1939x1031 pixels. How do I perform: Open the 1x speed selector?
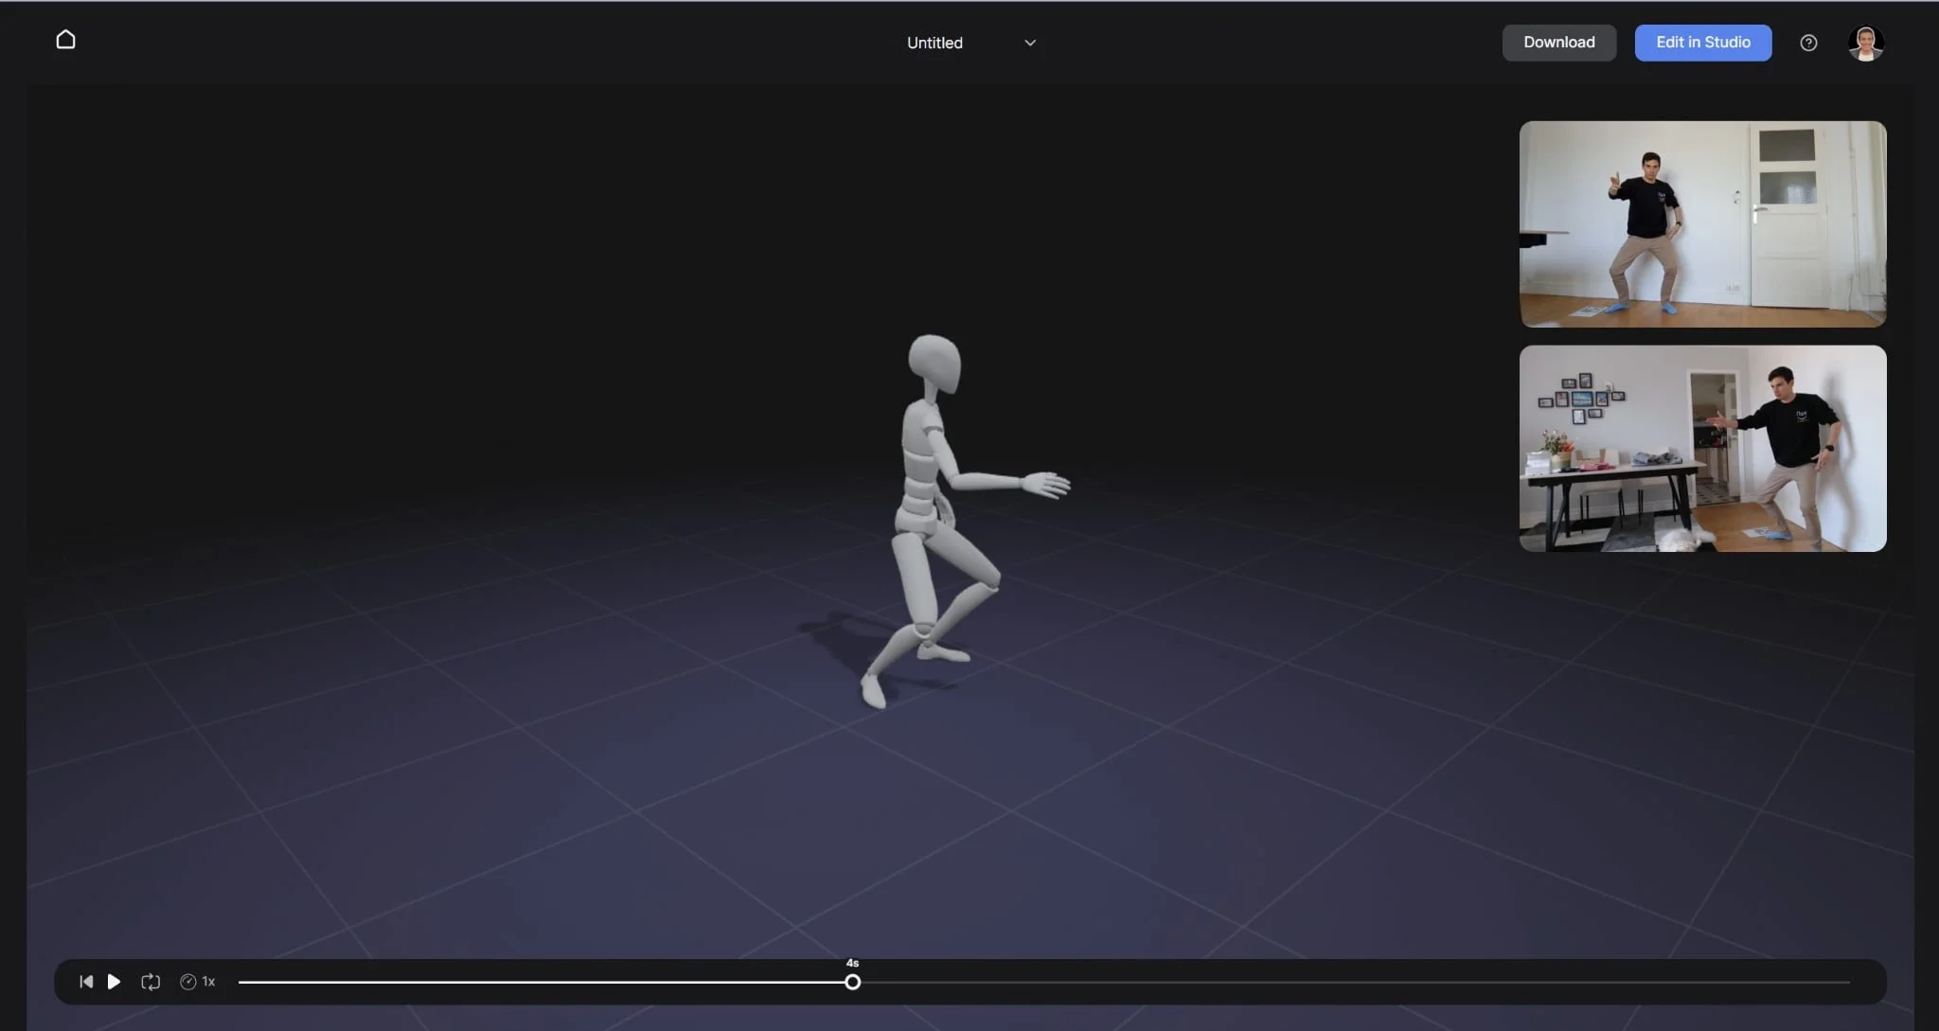point(208,982)
